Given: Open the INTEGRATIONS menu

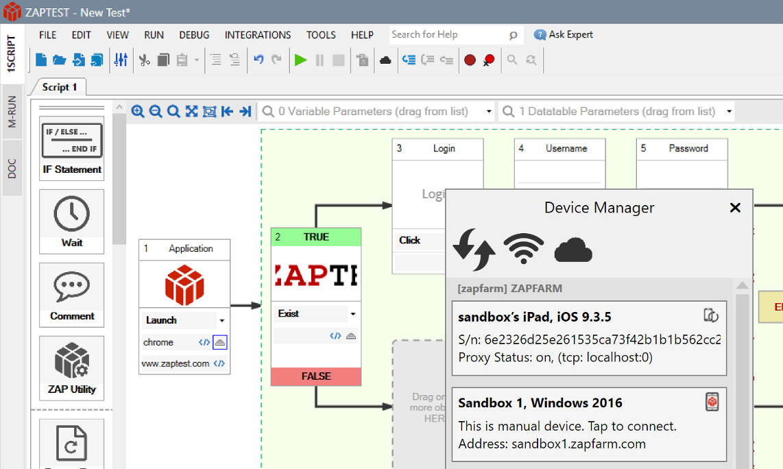Looking at the screenshot, I should pyautogui.click(x=258, y=35).
